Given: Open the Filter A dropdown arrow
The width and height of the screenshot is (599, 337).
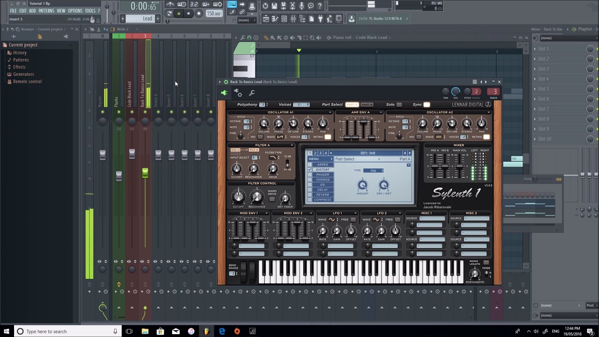Looking at the screenshot, I should [292, 145].
